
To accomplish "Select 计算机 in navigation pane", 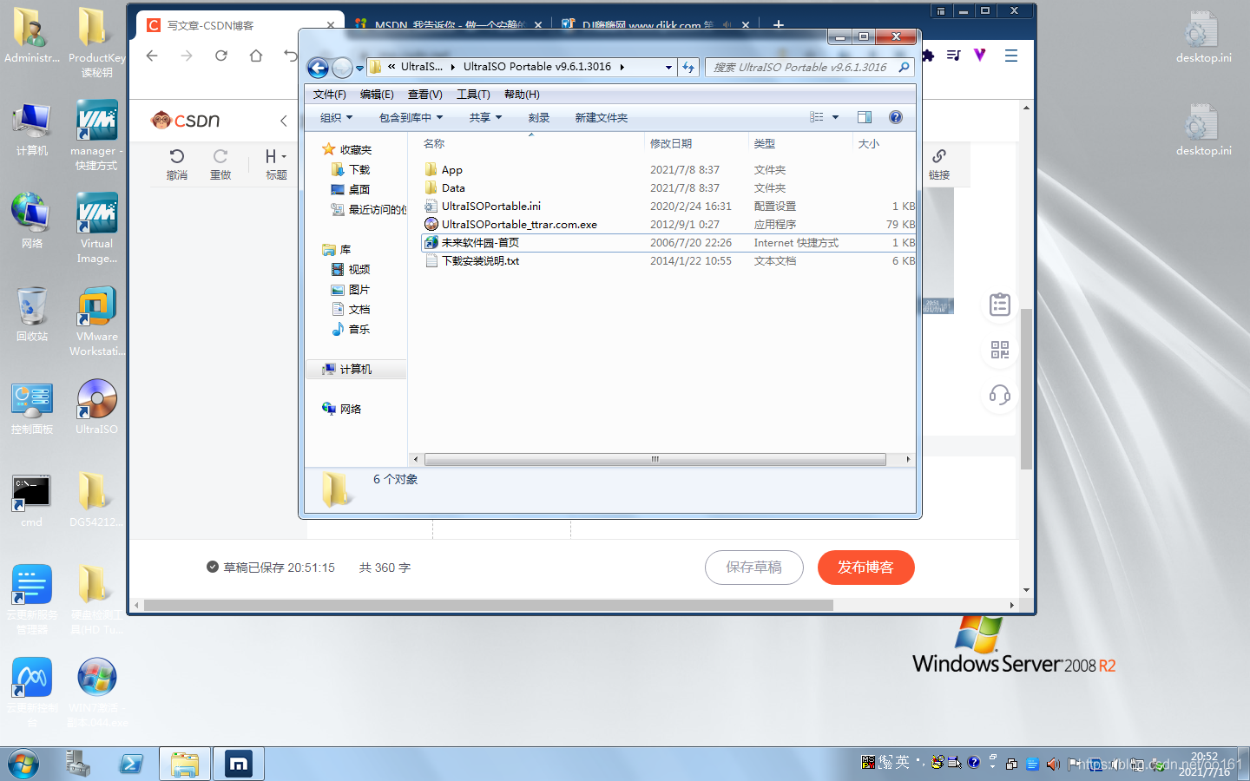I will point(355,369).
